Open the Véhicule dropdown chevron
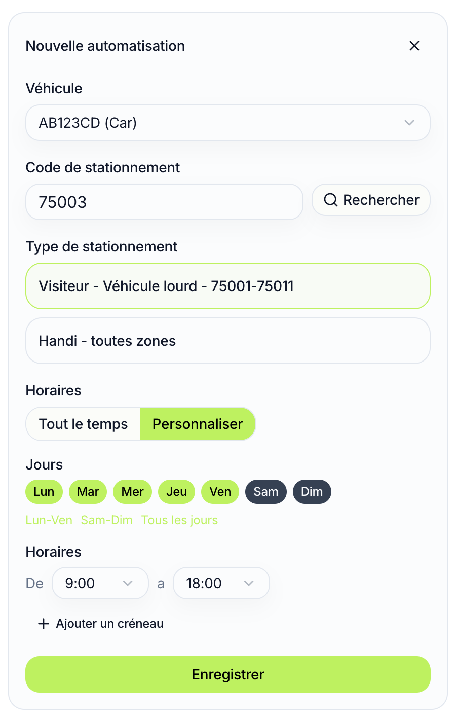 tap(409, 123)
